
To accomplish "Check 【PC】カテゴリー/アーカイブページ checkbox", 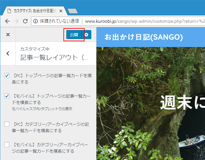I will click(7, 124).
